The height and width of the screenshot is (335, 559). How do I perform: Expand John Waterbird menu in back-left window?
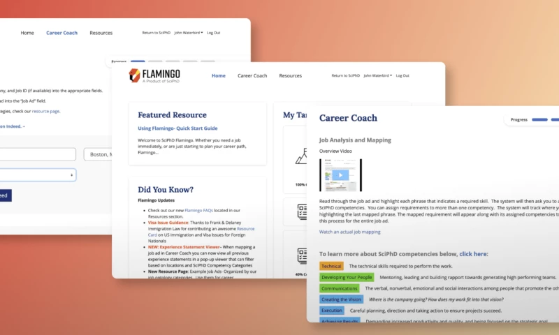[188, 33]
